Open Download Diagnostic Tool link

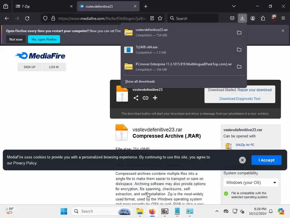point(240,99)
